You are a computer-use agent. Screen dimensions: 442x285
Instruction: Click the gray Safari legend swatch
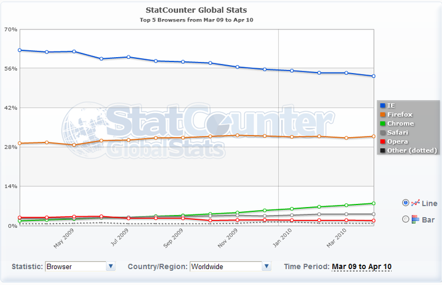382,133
